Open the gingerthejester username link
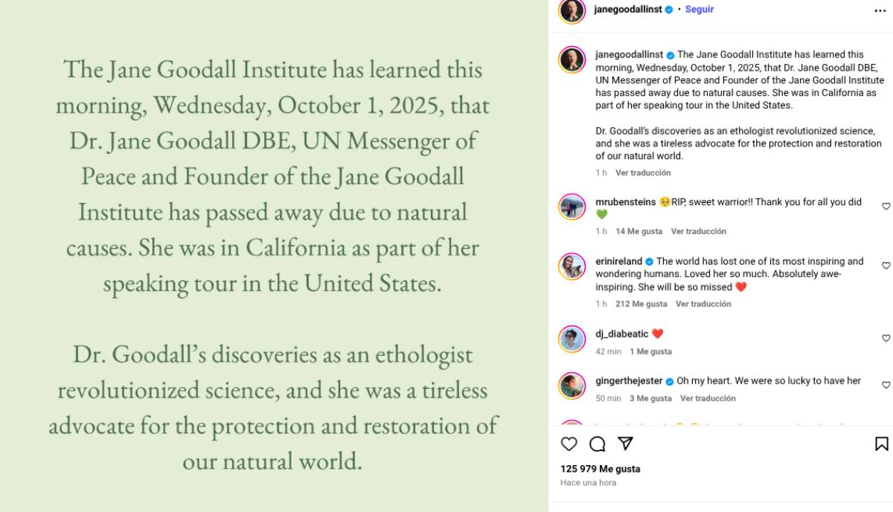 tap(629, 380)
